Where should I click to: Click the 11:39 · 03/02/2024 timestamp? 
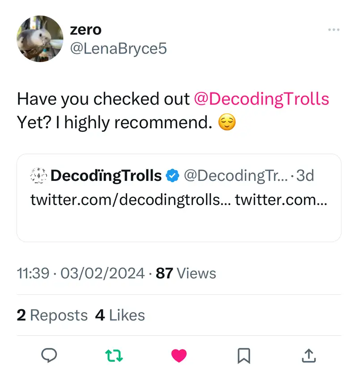[x=81, y=273]
